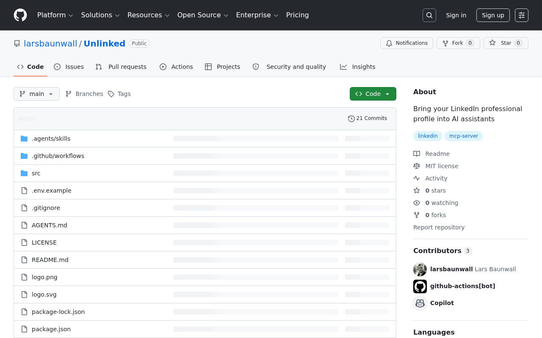Switch to the Insights tab

coord(358,67)
